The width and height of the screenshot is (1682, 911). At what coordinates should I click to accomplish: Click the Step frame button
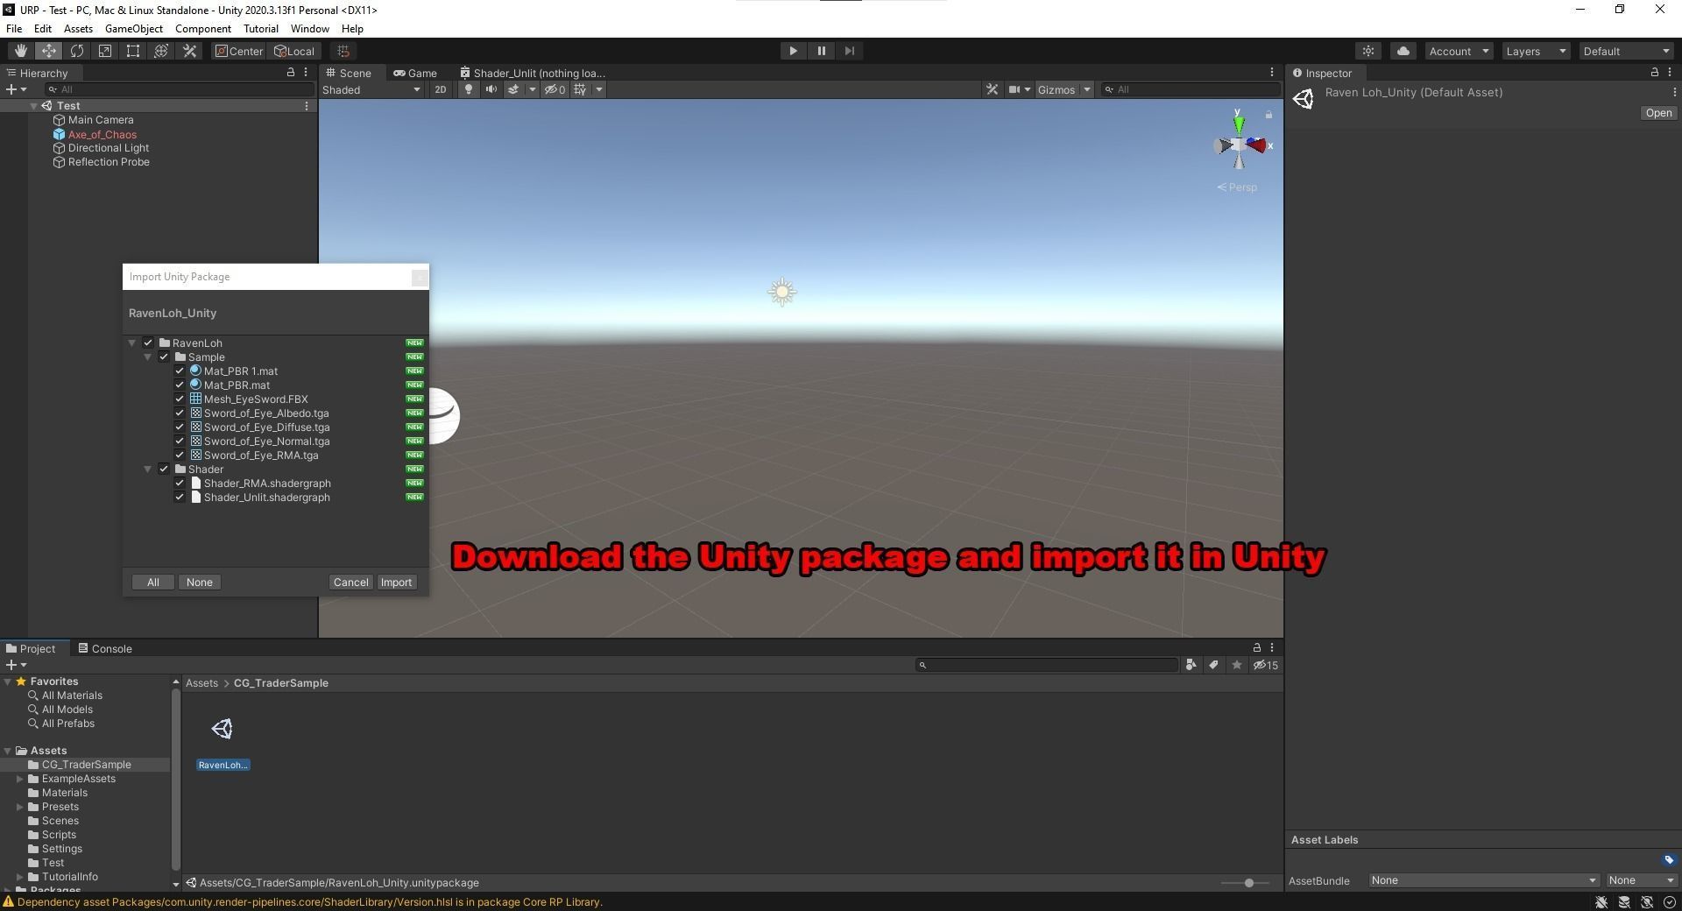pos(849,51)
